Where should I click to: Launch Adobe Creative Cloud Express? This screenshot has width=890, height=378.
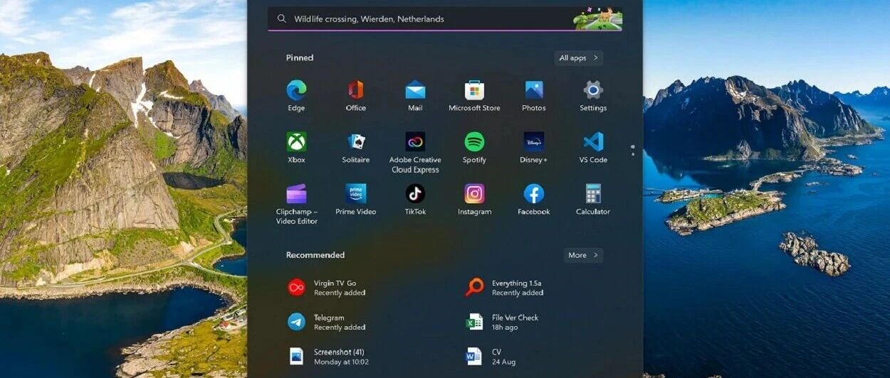point(415,142)
